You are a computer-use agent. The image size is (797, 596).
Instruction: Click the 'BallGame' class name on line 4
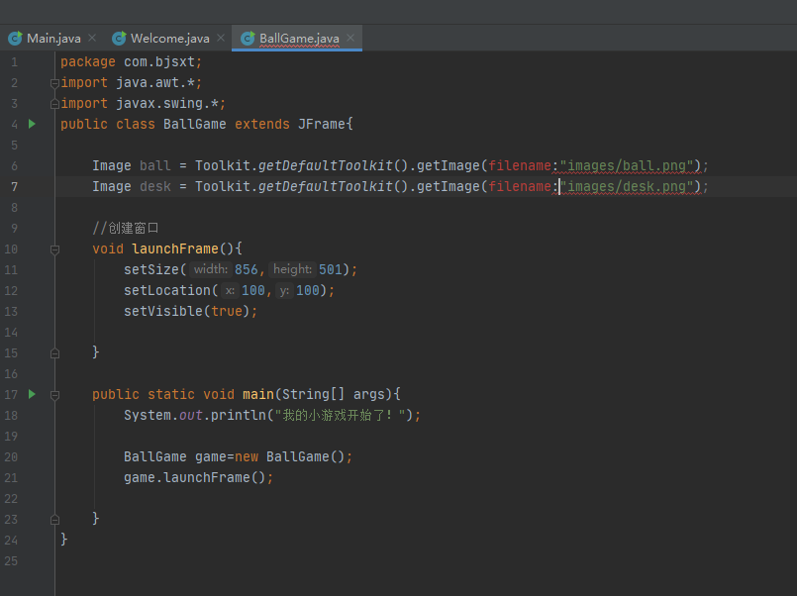pyautogui.click(x=195, y=125)
